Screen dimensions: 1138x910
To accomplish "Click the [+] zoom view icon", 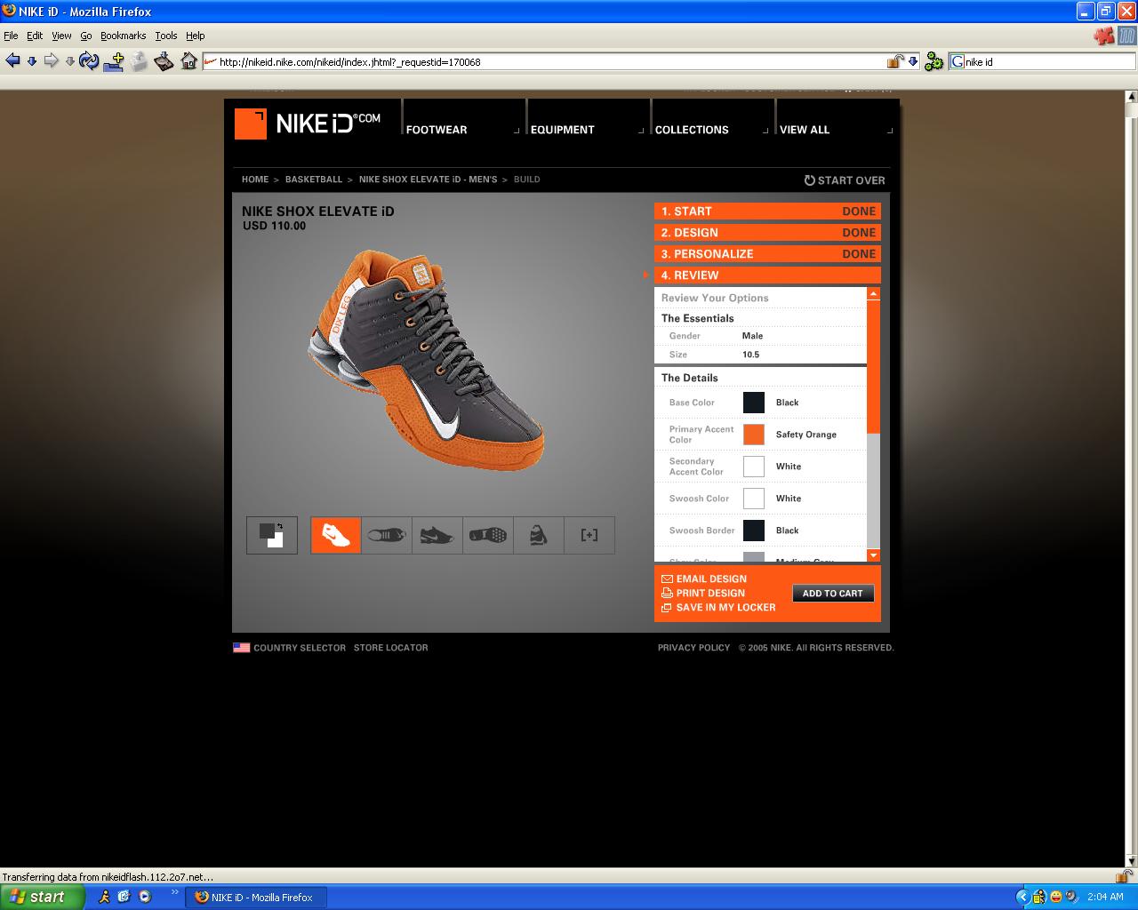I will coord(589,535).
